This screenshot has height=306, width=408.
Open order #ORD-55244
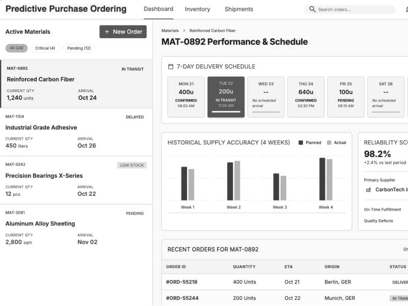pyautogui.click(x=182, y=298)
